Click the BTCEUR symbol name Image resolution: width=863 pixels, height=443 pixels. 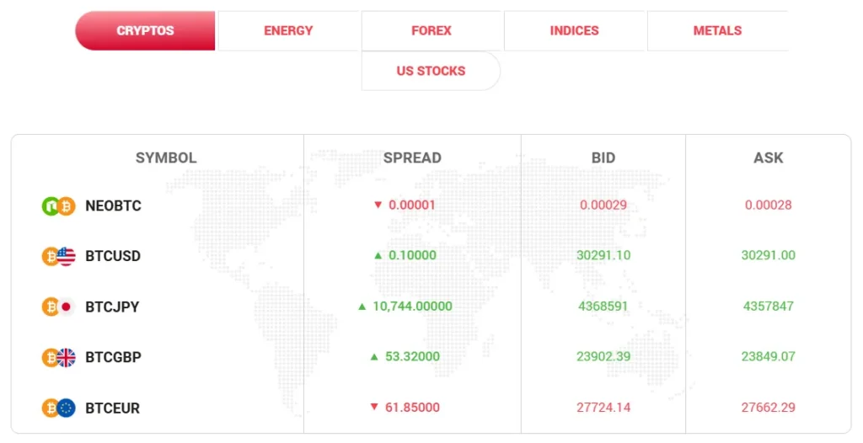(113, 408)
